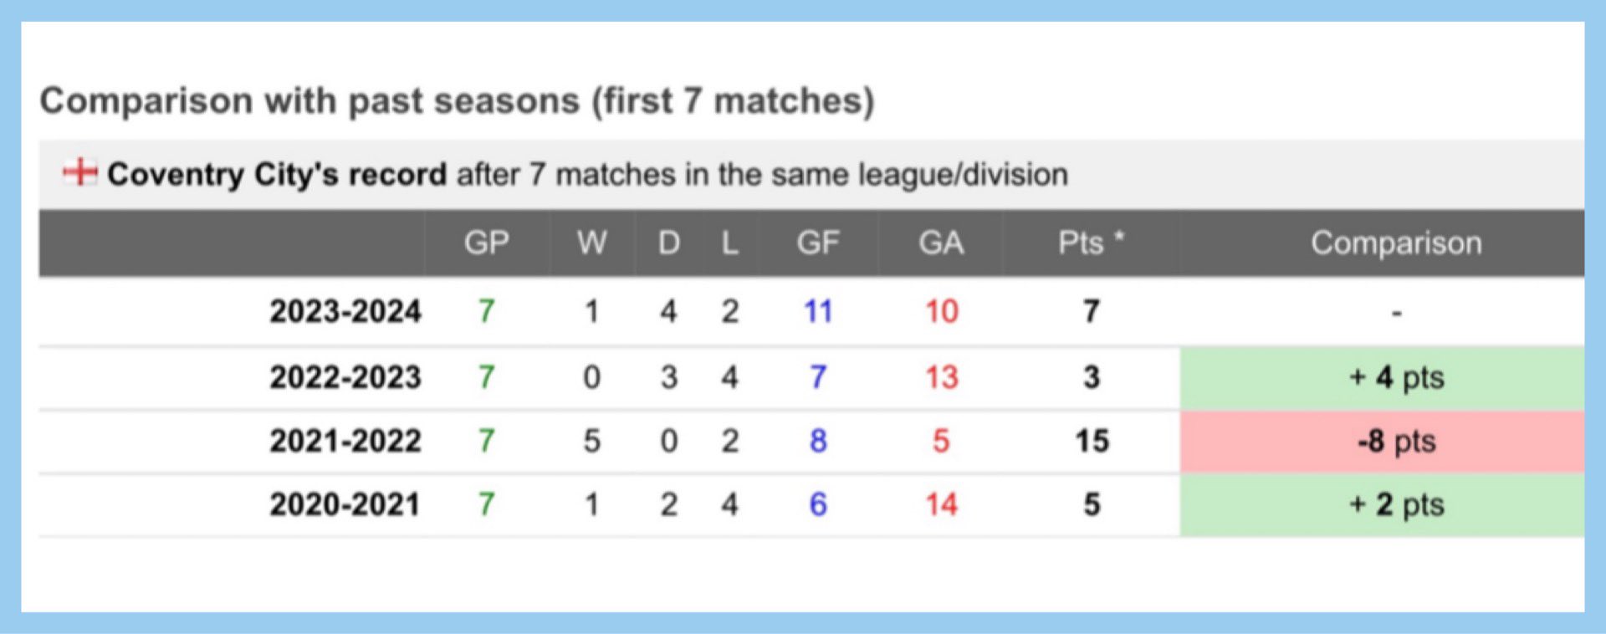Image resolution: width=1606 pixels, height=634 pixels.
Task: Select the Pts * column header
Action: pyautogui.click(x=1091, y=243)
